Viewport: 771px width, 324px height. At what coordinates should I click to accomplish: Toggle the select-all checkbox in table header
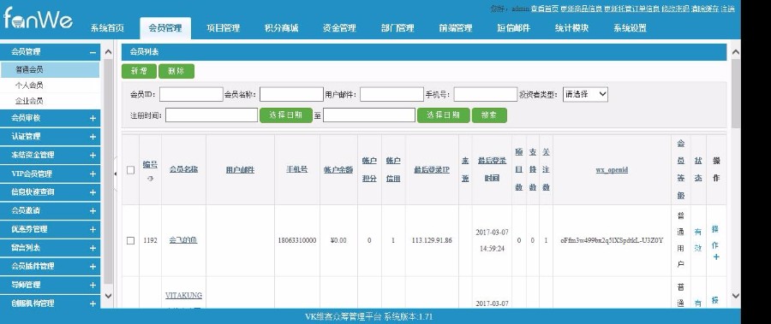tap(130, 170)
